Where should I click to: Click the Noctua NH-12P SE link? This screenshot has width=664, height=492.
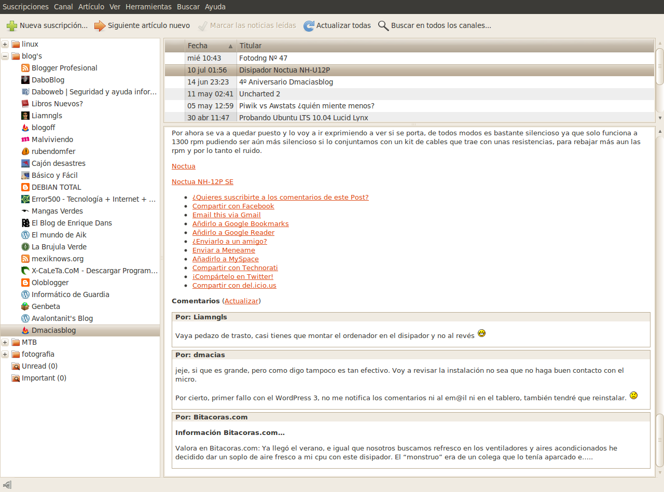(202, 181)
